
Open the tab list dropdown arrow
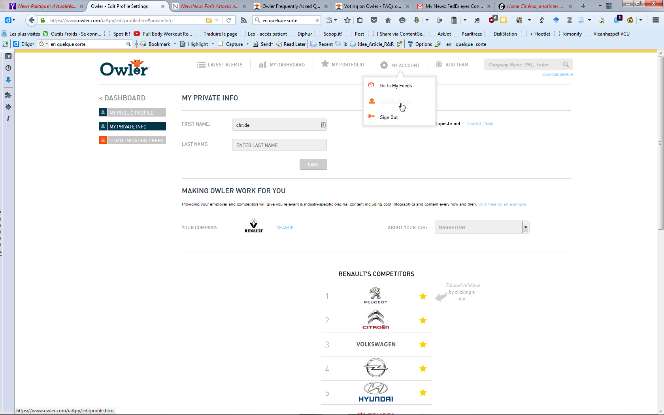(x=600, y=6)
